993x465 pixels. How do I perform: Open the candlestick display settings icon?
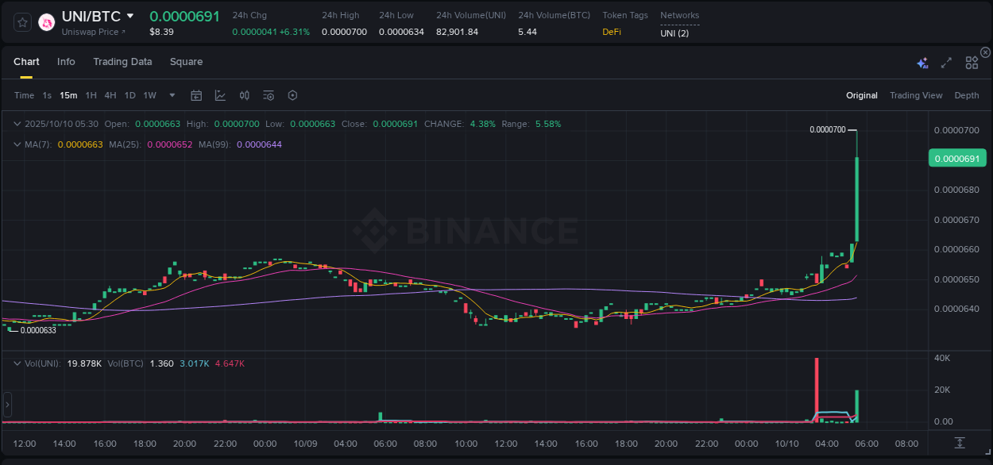coord(244,95)
